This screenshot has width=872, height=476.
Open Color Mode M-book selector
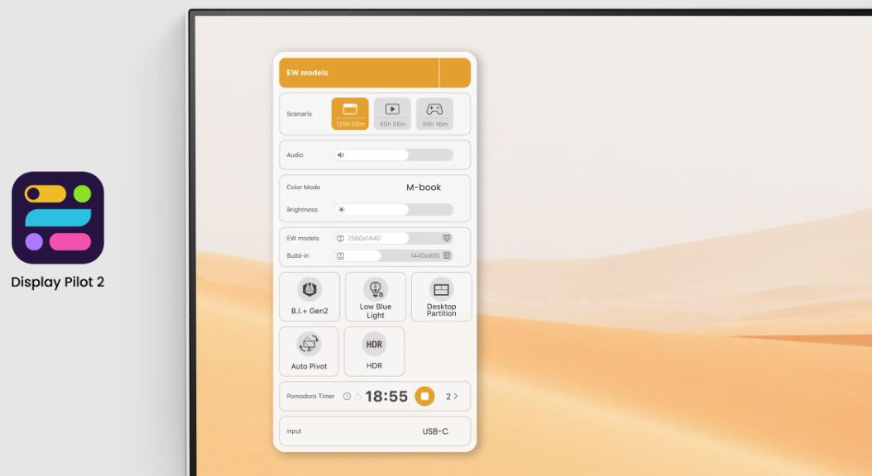pyautogui.click(x=424, y=188)
